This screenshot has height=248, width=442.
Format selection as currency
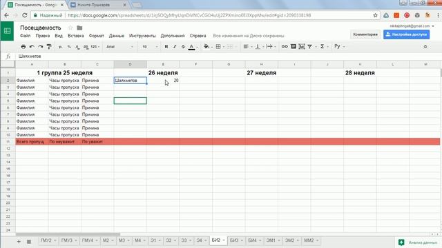60,47
